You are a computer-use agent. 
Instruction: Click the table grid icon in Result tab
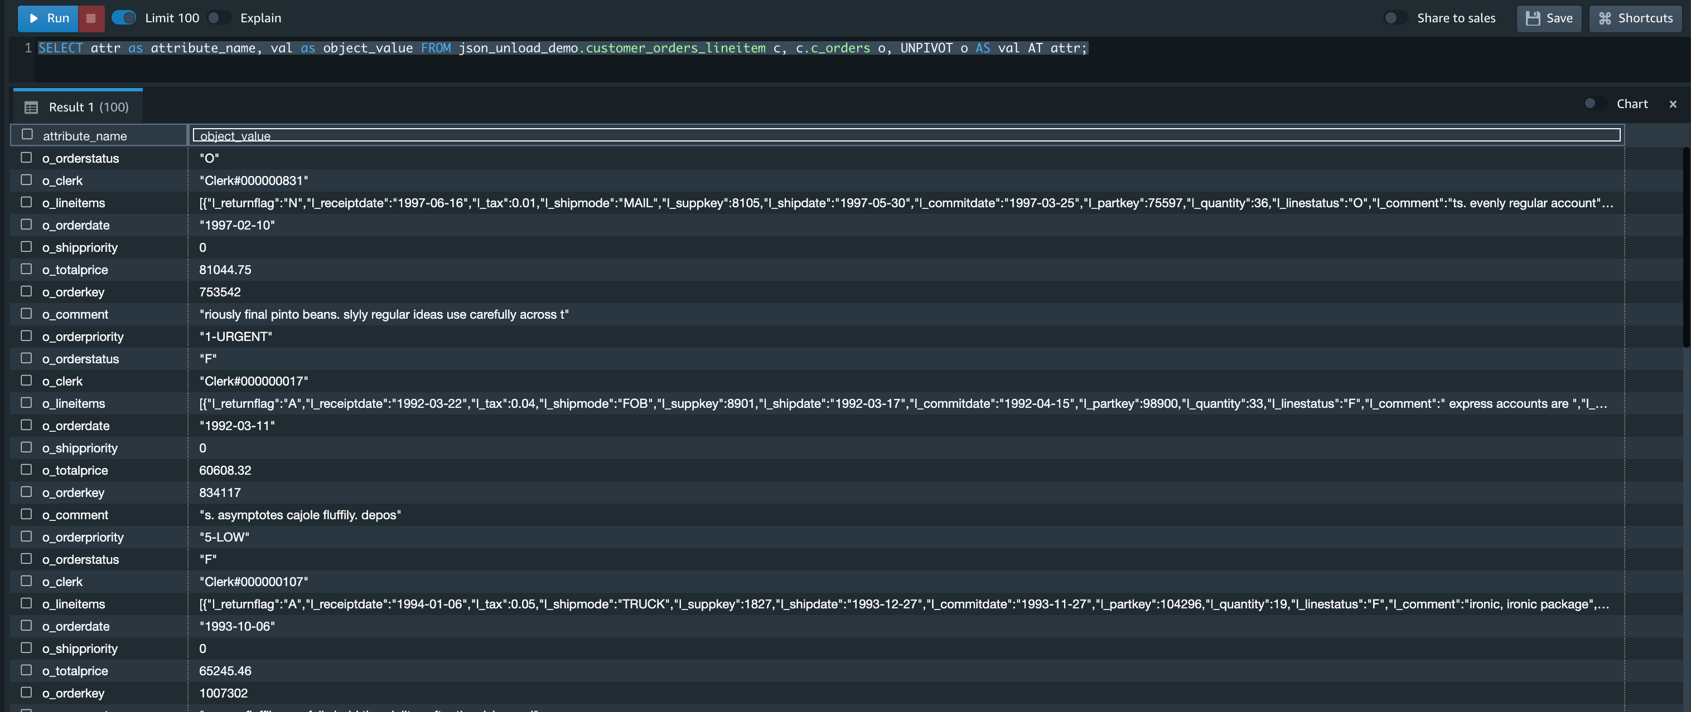[x=31, y=107]
